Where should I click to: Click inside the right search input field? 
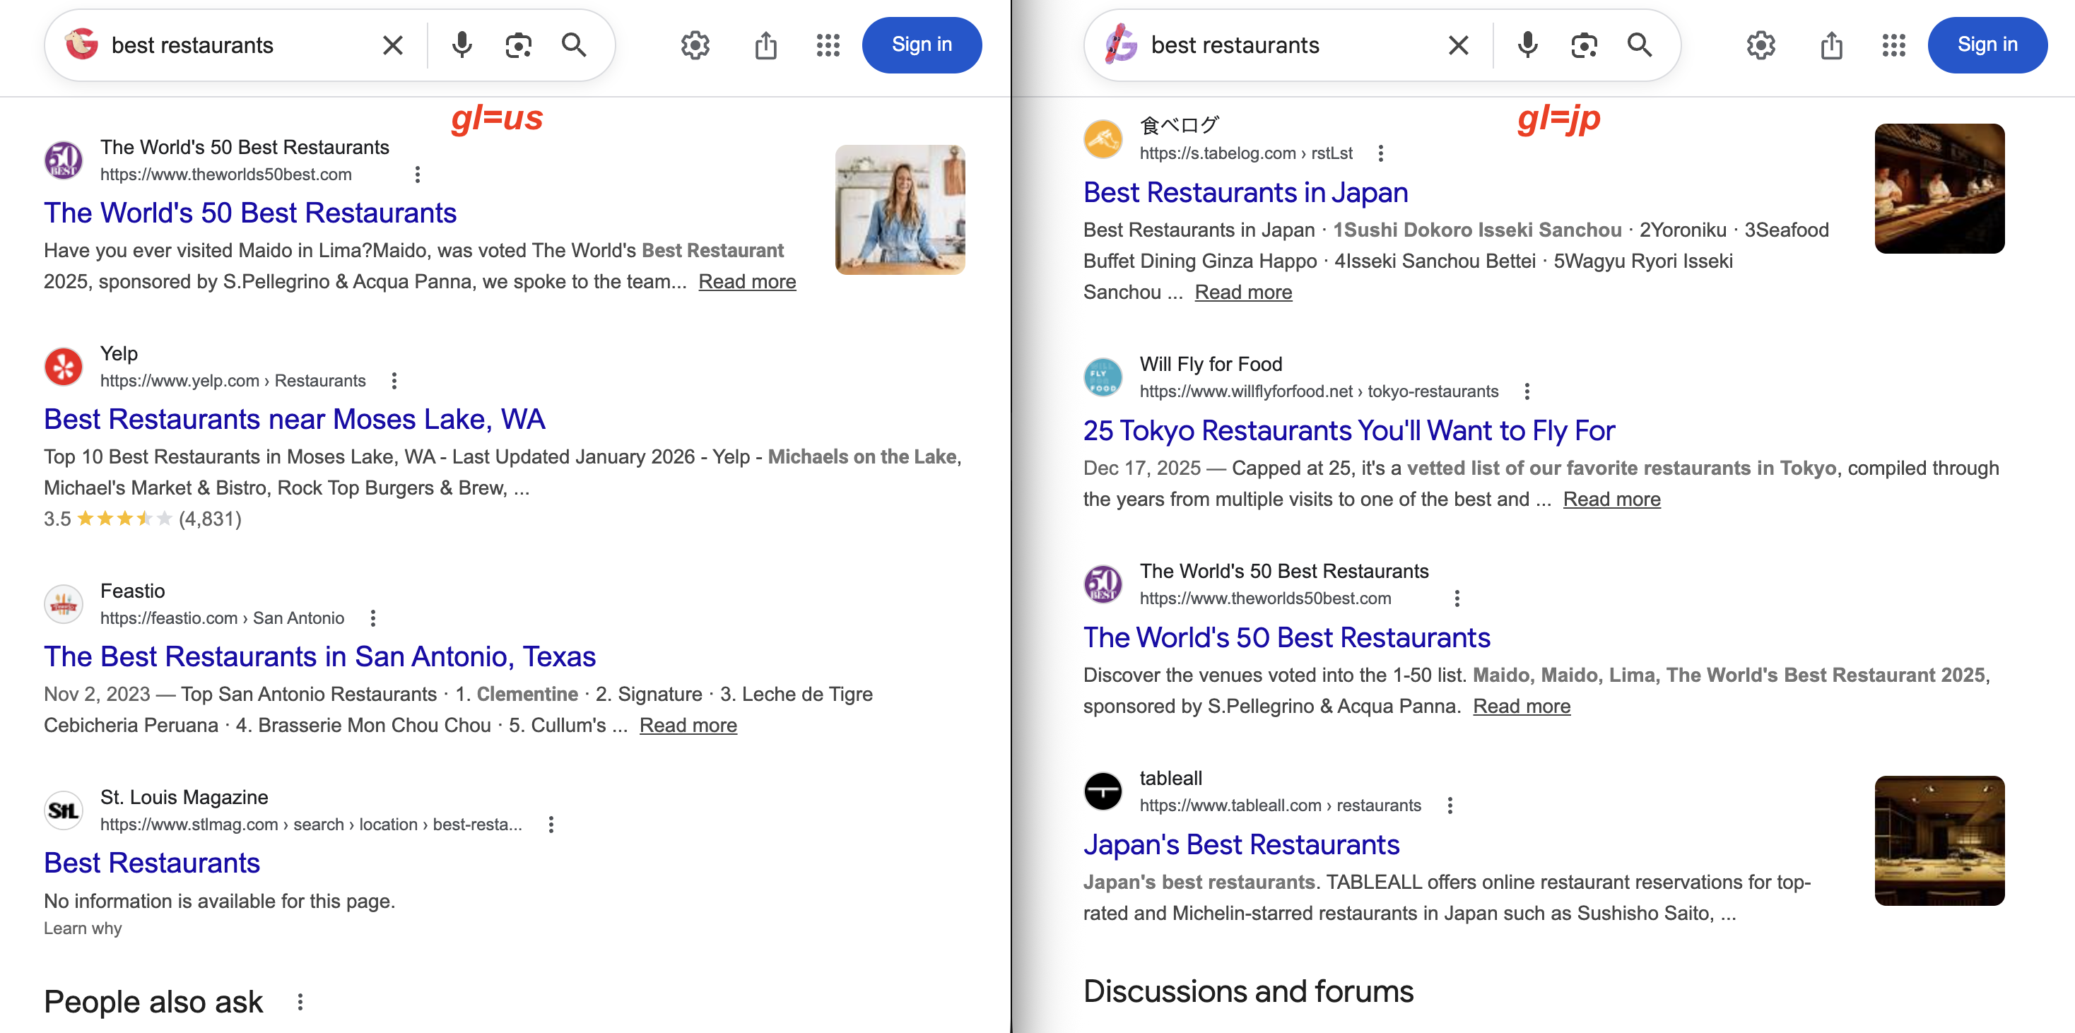(1289, 45)
